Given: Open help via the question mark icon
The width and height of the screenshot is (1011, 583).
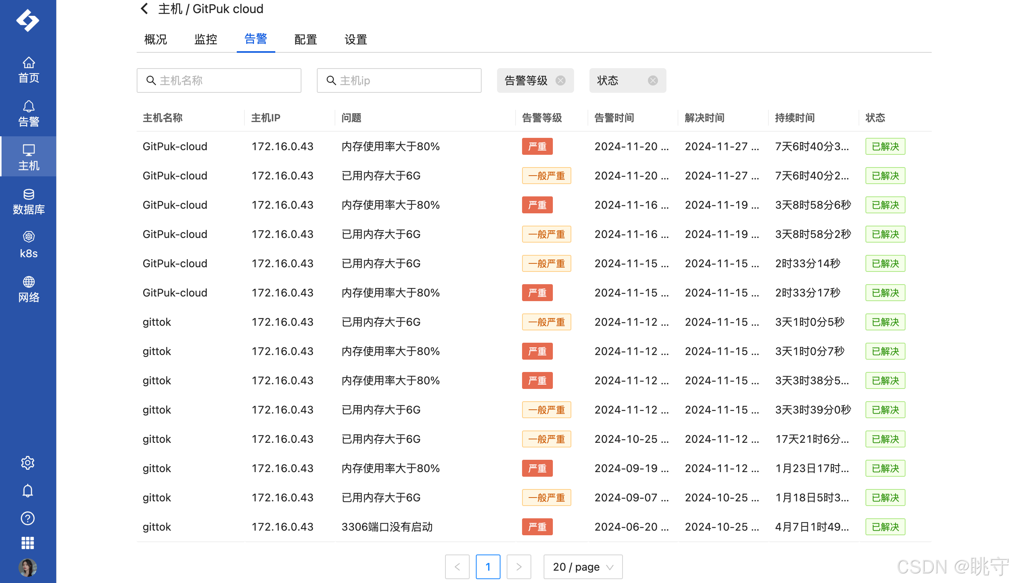Looking at the screenshot, I should point(28,519).
